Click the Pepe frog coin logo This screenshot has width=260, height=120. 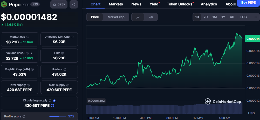(4, 4)
